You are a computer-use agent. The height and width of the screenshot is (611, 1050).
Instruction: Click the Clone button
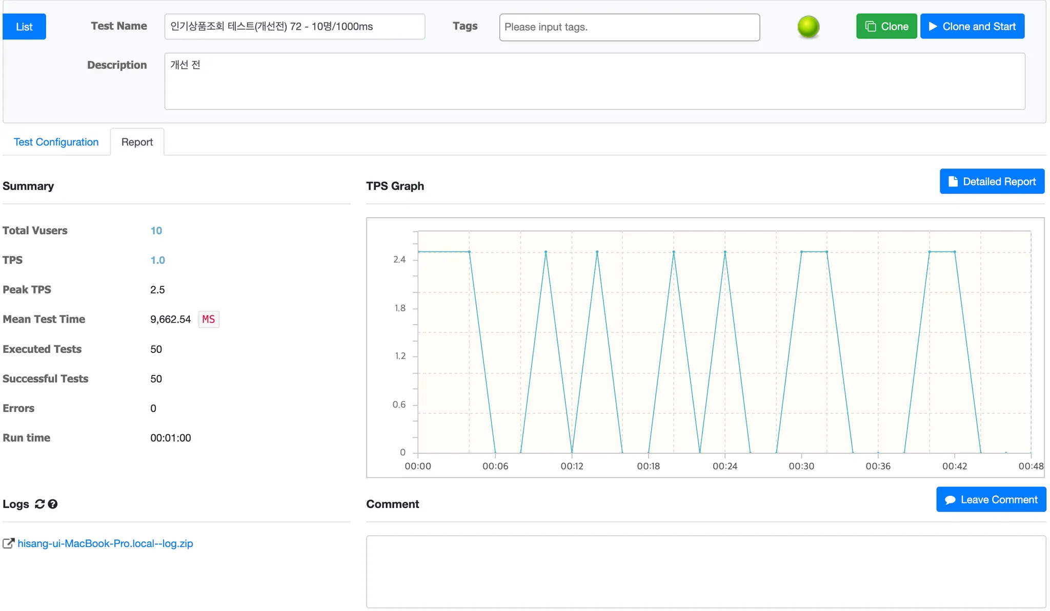coord(886,27)
